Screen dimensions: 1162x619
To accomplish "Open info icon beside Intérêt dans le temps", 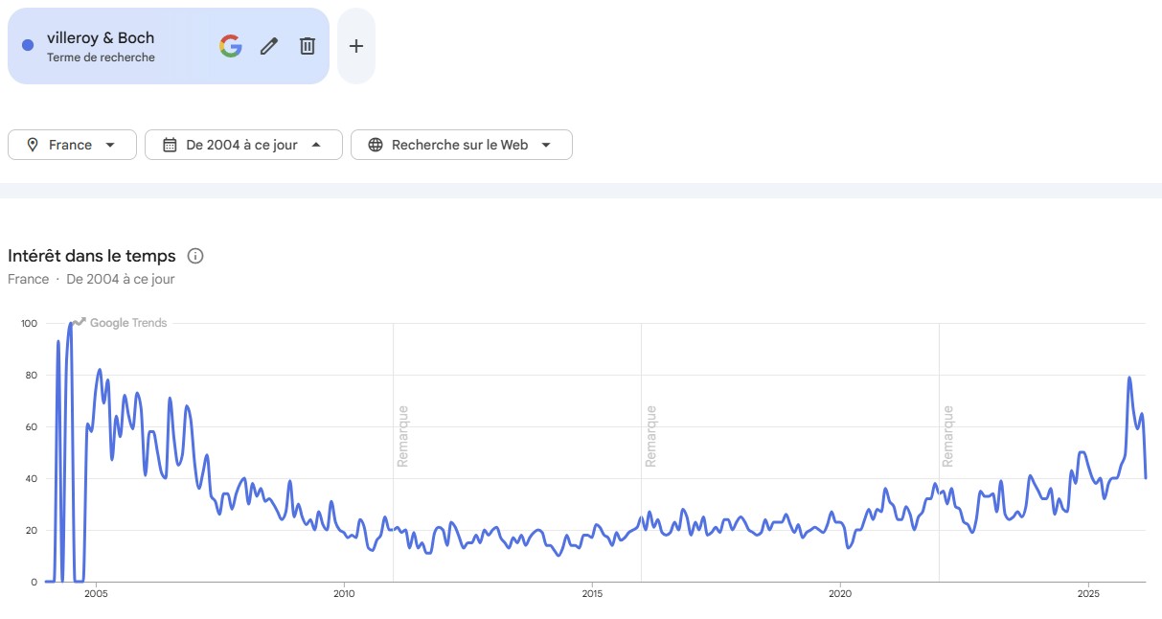I will (195, 256).
